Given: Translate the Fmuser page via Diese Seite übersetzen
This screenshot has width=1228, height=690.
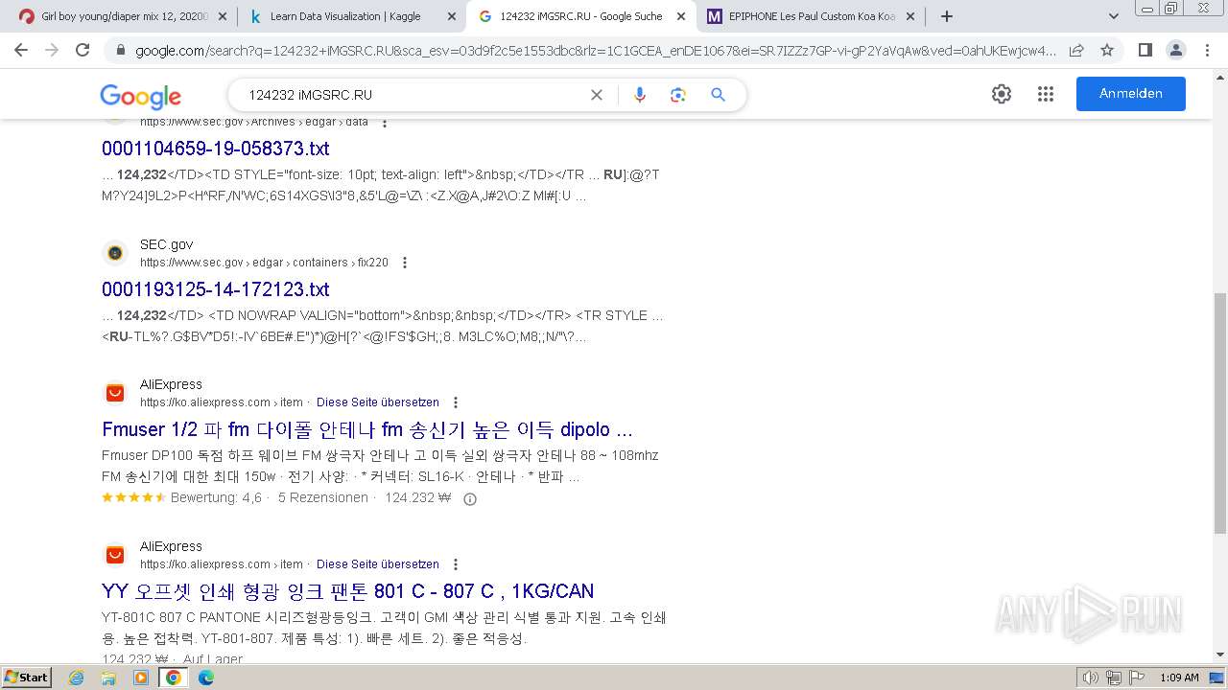Looking at the screenshot, I should coord(378,402).
